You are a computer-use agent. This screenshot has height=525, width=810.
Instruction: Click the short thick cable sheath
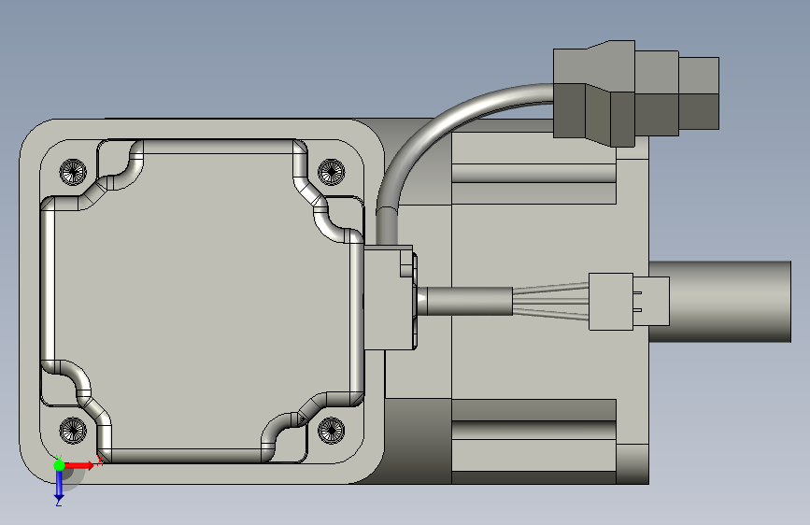tap(469, 301)
